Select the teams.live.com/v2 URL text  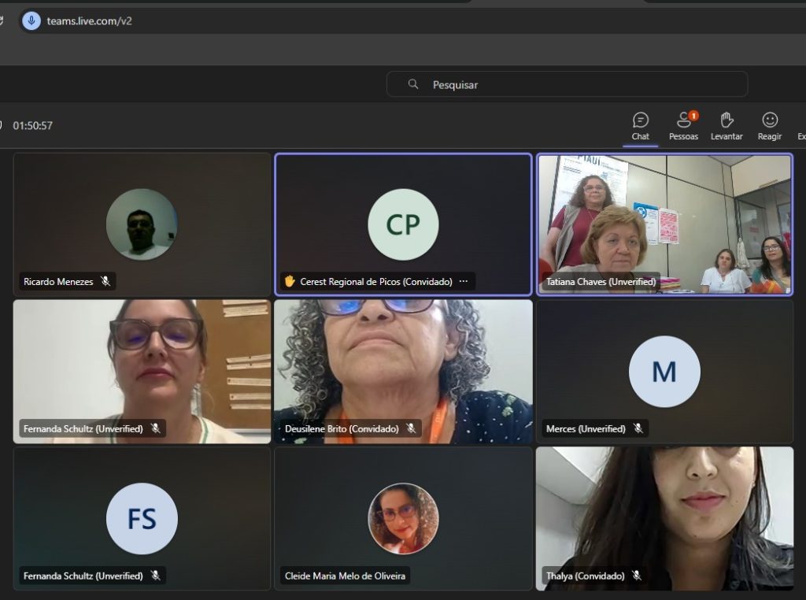point(89,21)
